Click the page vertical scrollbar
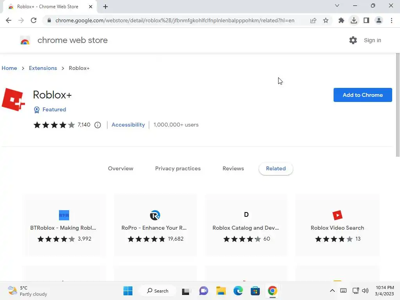Screen dimensions: 400x300 397,105
